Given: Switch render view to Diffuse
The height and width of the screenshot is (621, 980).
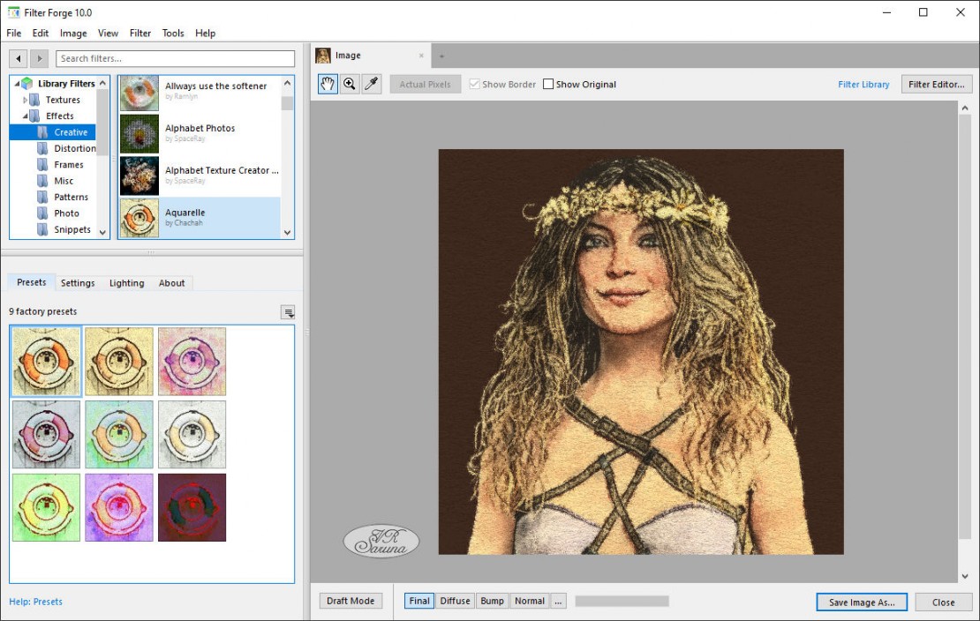Looking at the screenshot, I should tap(455, 601).
